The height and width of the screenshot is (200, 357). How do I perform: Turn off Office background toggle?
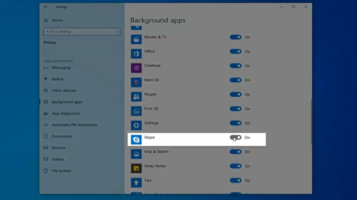(236, 51)
